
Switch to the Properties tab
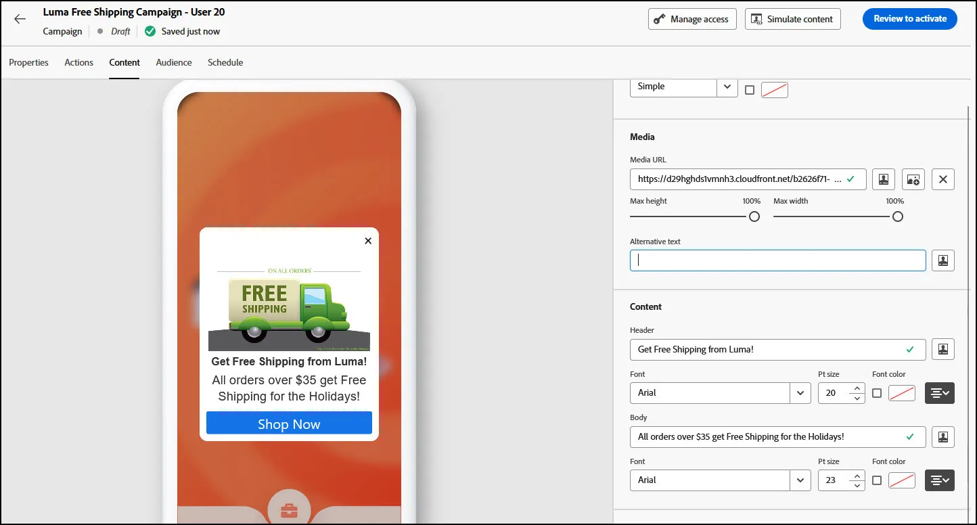[29, 62]
